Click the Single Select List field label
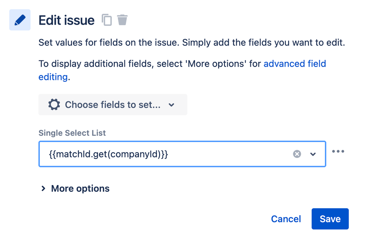The width and height of the screenshot is (368, 241). tap(72, 133)
